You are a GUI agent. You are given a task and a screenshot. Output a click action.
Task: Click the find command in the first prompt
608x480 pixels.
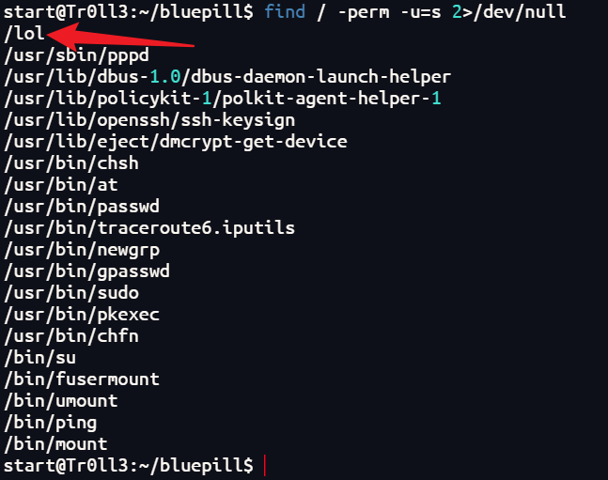(x=285, y=11)
